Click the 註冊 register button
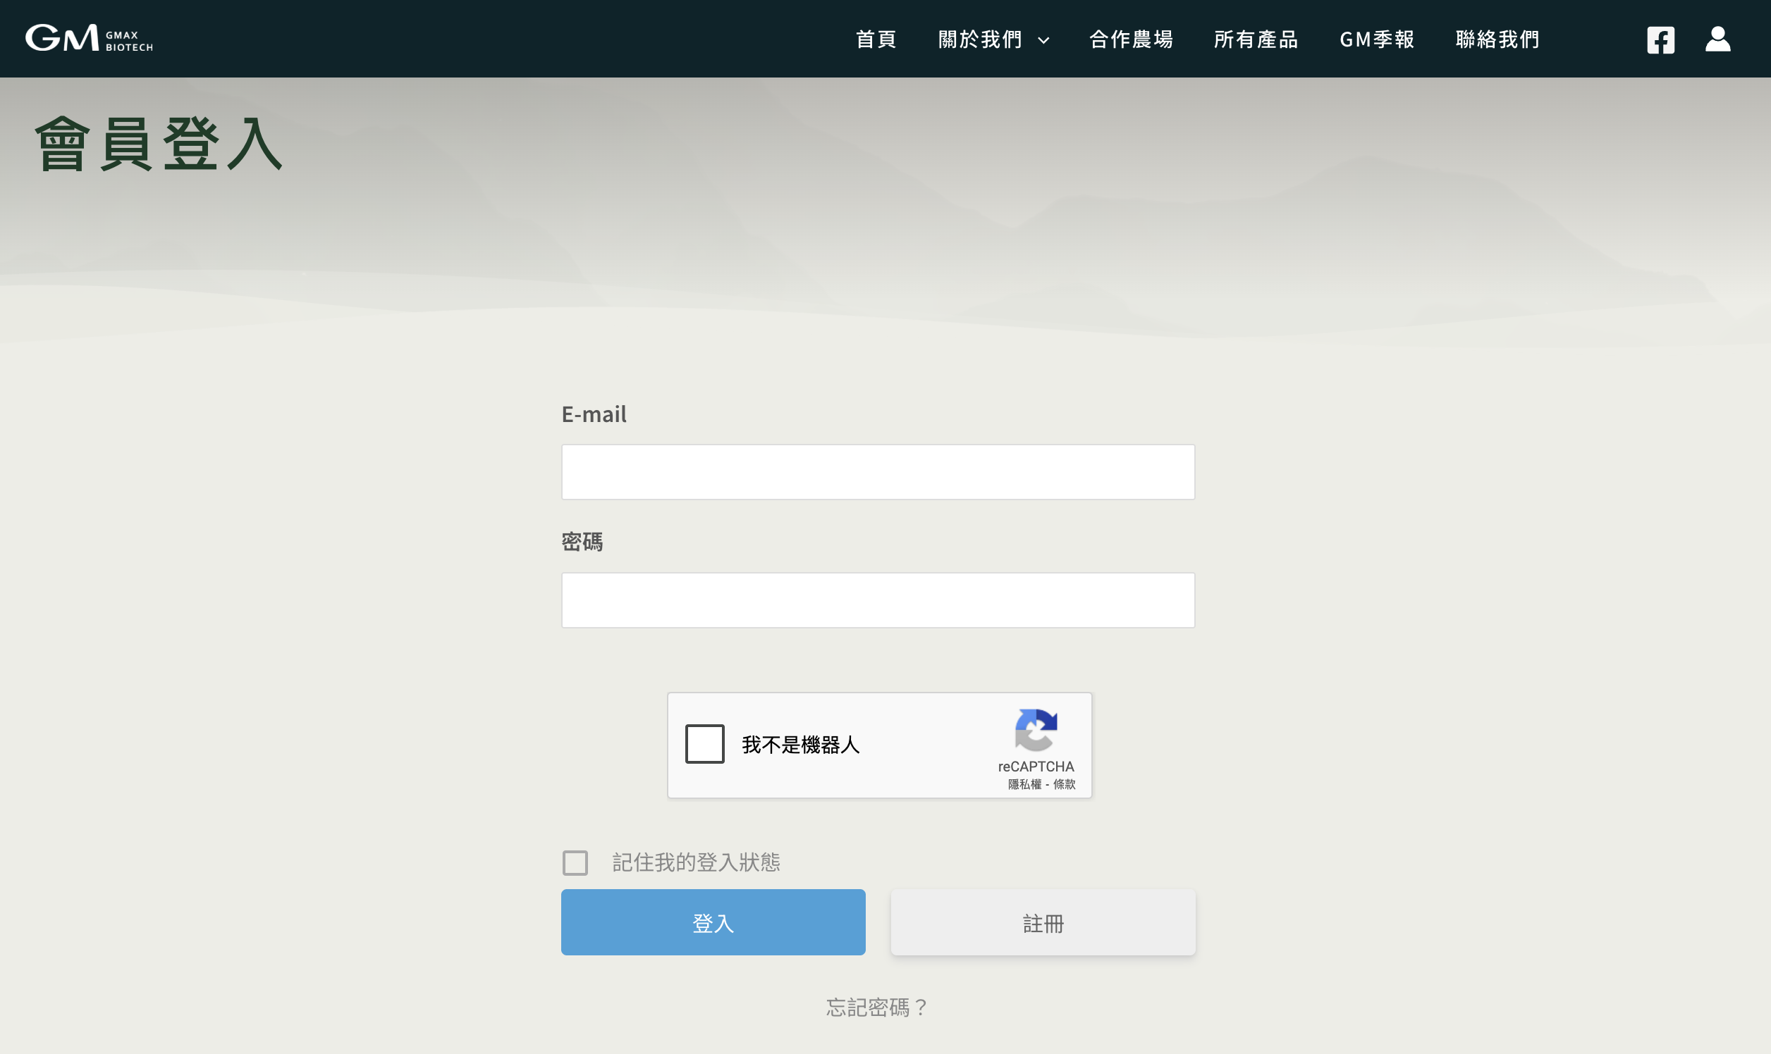 1043,923
